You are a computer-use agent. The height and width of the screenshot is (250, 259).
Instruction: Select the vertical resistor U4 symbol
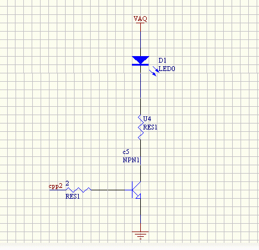point(141,127)
